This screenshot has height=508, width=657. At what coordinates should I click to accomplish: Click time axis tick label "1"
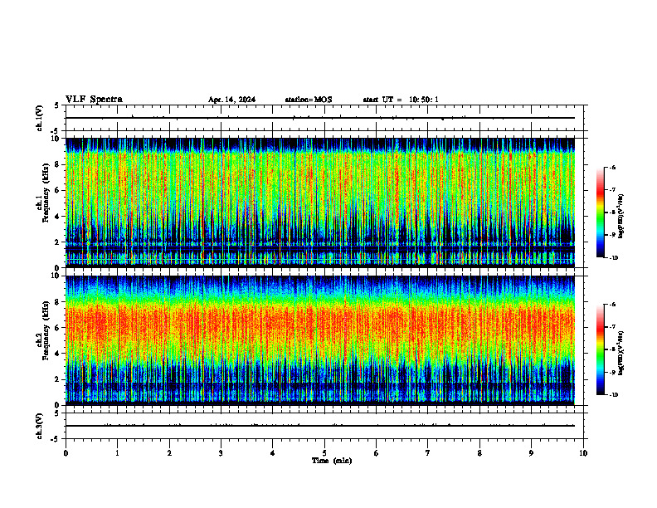click(117, 453)
